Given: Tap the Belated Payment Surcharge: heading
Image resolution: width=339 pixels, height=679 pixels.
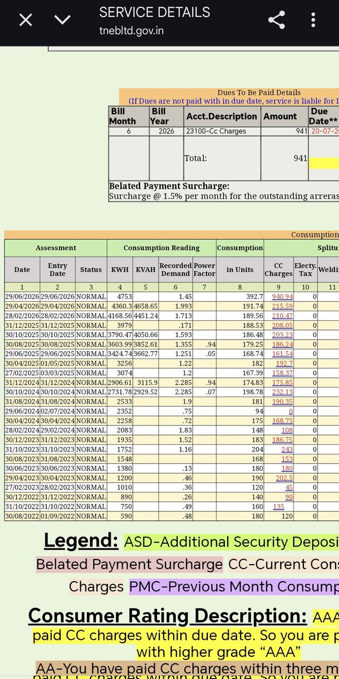Looking at the screenshot, I should tap(169, 186).
